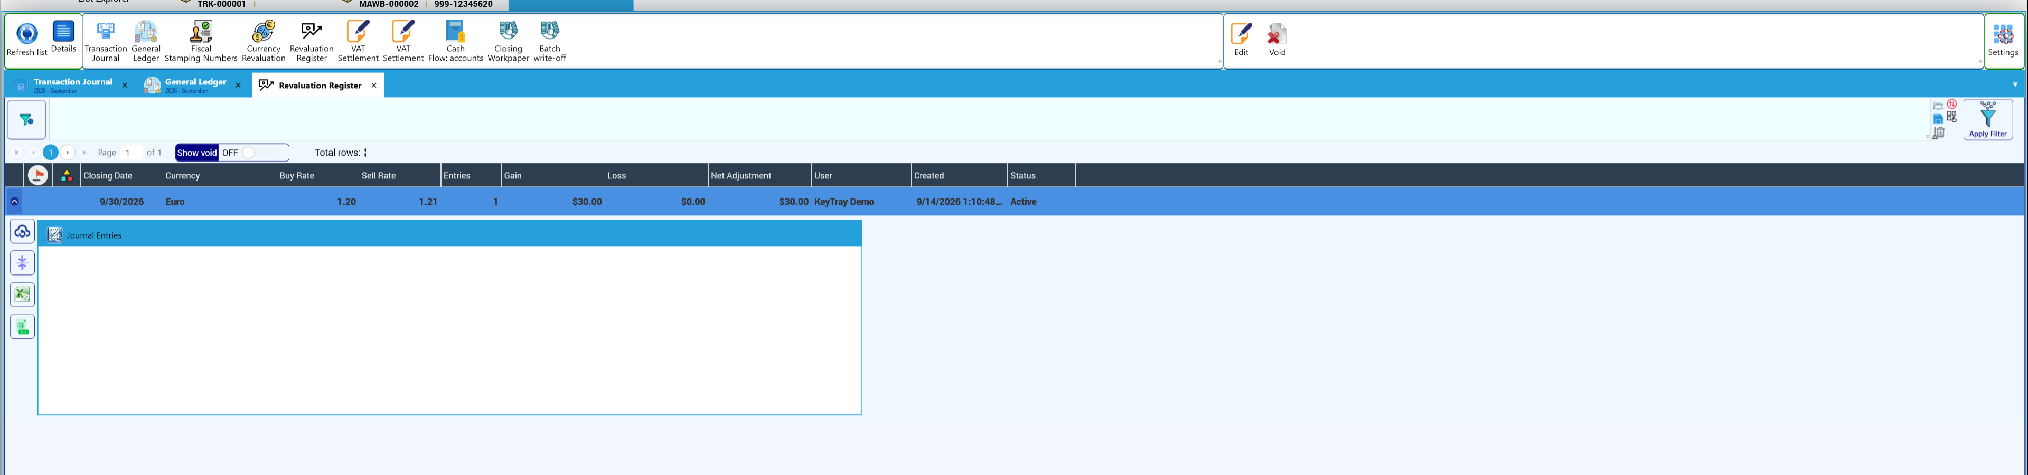Image resolution: width=2028 pixels, height=475 pixels.
Task: Click the red sort arrows icon
Action: 1951,104
